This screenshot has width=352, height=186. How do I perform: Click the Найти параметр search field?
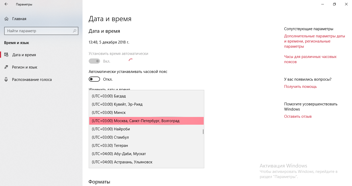point(41,31)
